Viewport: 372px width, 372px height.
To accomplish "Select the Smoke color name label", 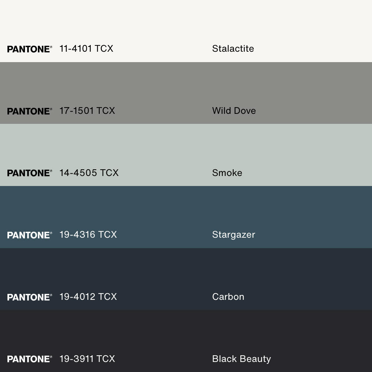I will pos(227,173).
